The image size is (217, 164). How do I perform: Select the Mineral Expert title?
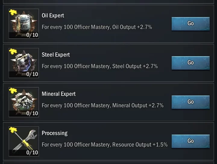pyautogui.click(x=58, y=94)
